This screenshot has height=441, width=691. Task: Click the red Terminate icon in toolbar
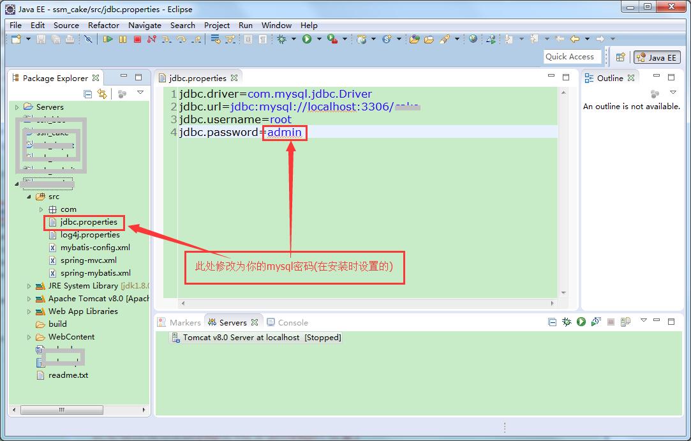[137, 39]
